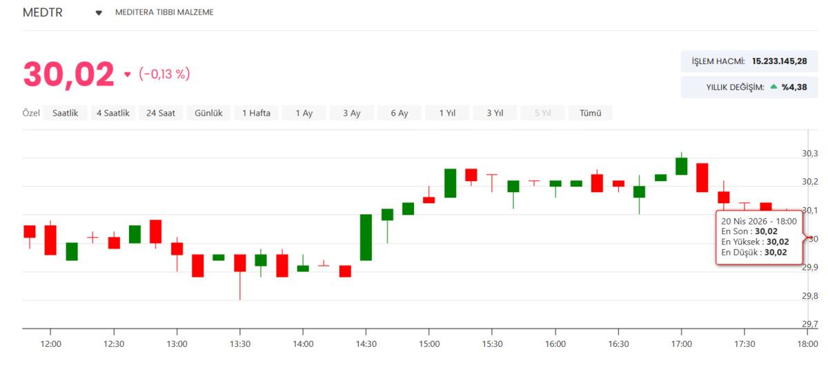Show the 1 Hafta chart range
The image size is (828, 369).
(256, 113)
